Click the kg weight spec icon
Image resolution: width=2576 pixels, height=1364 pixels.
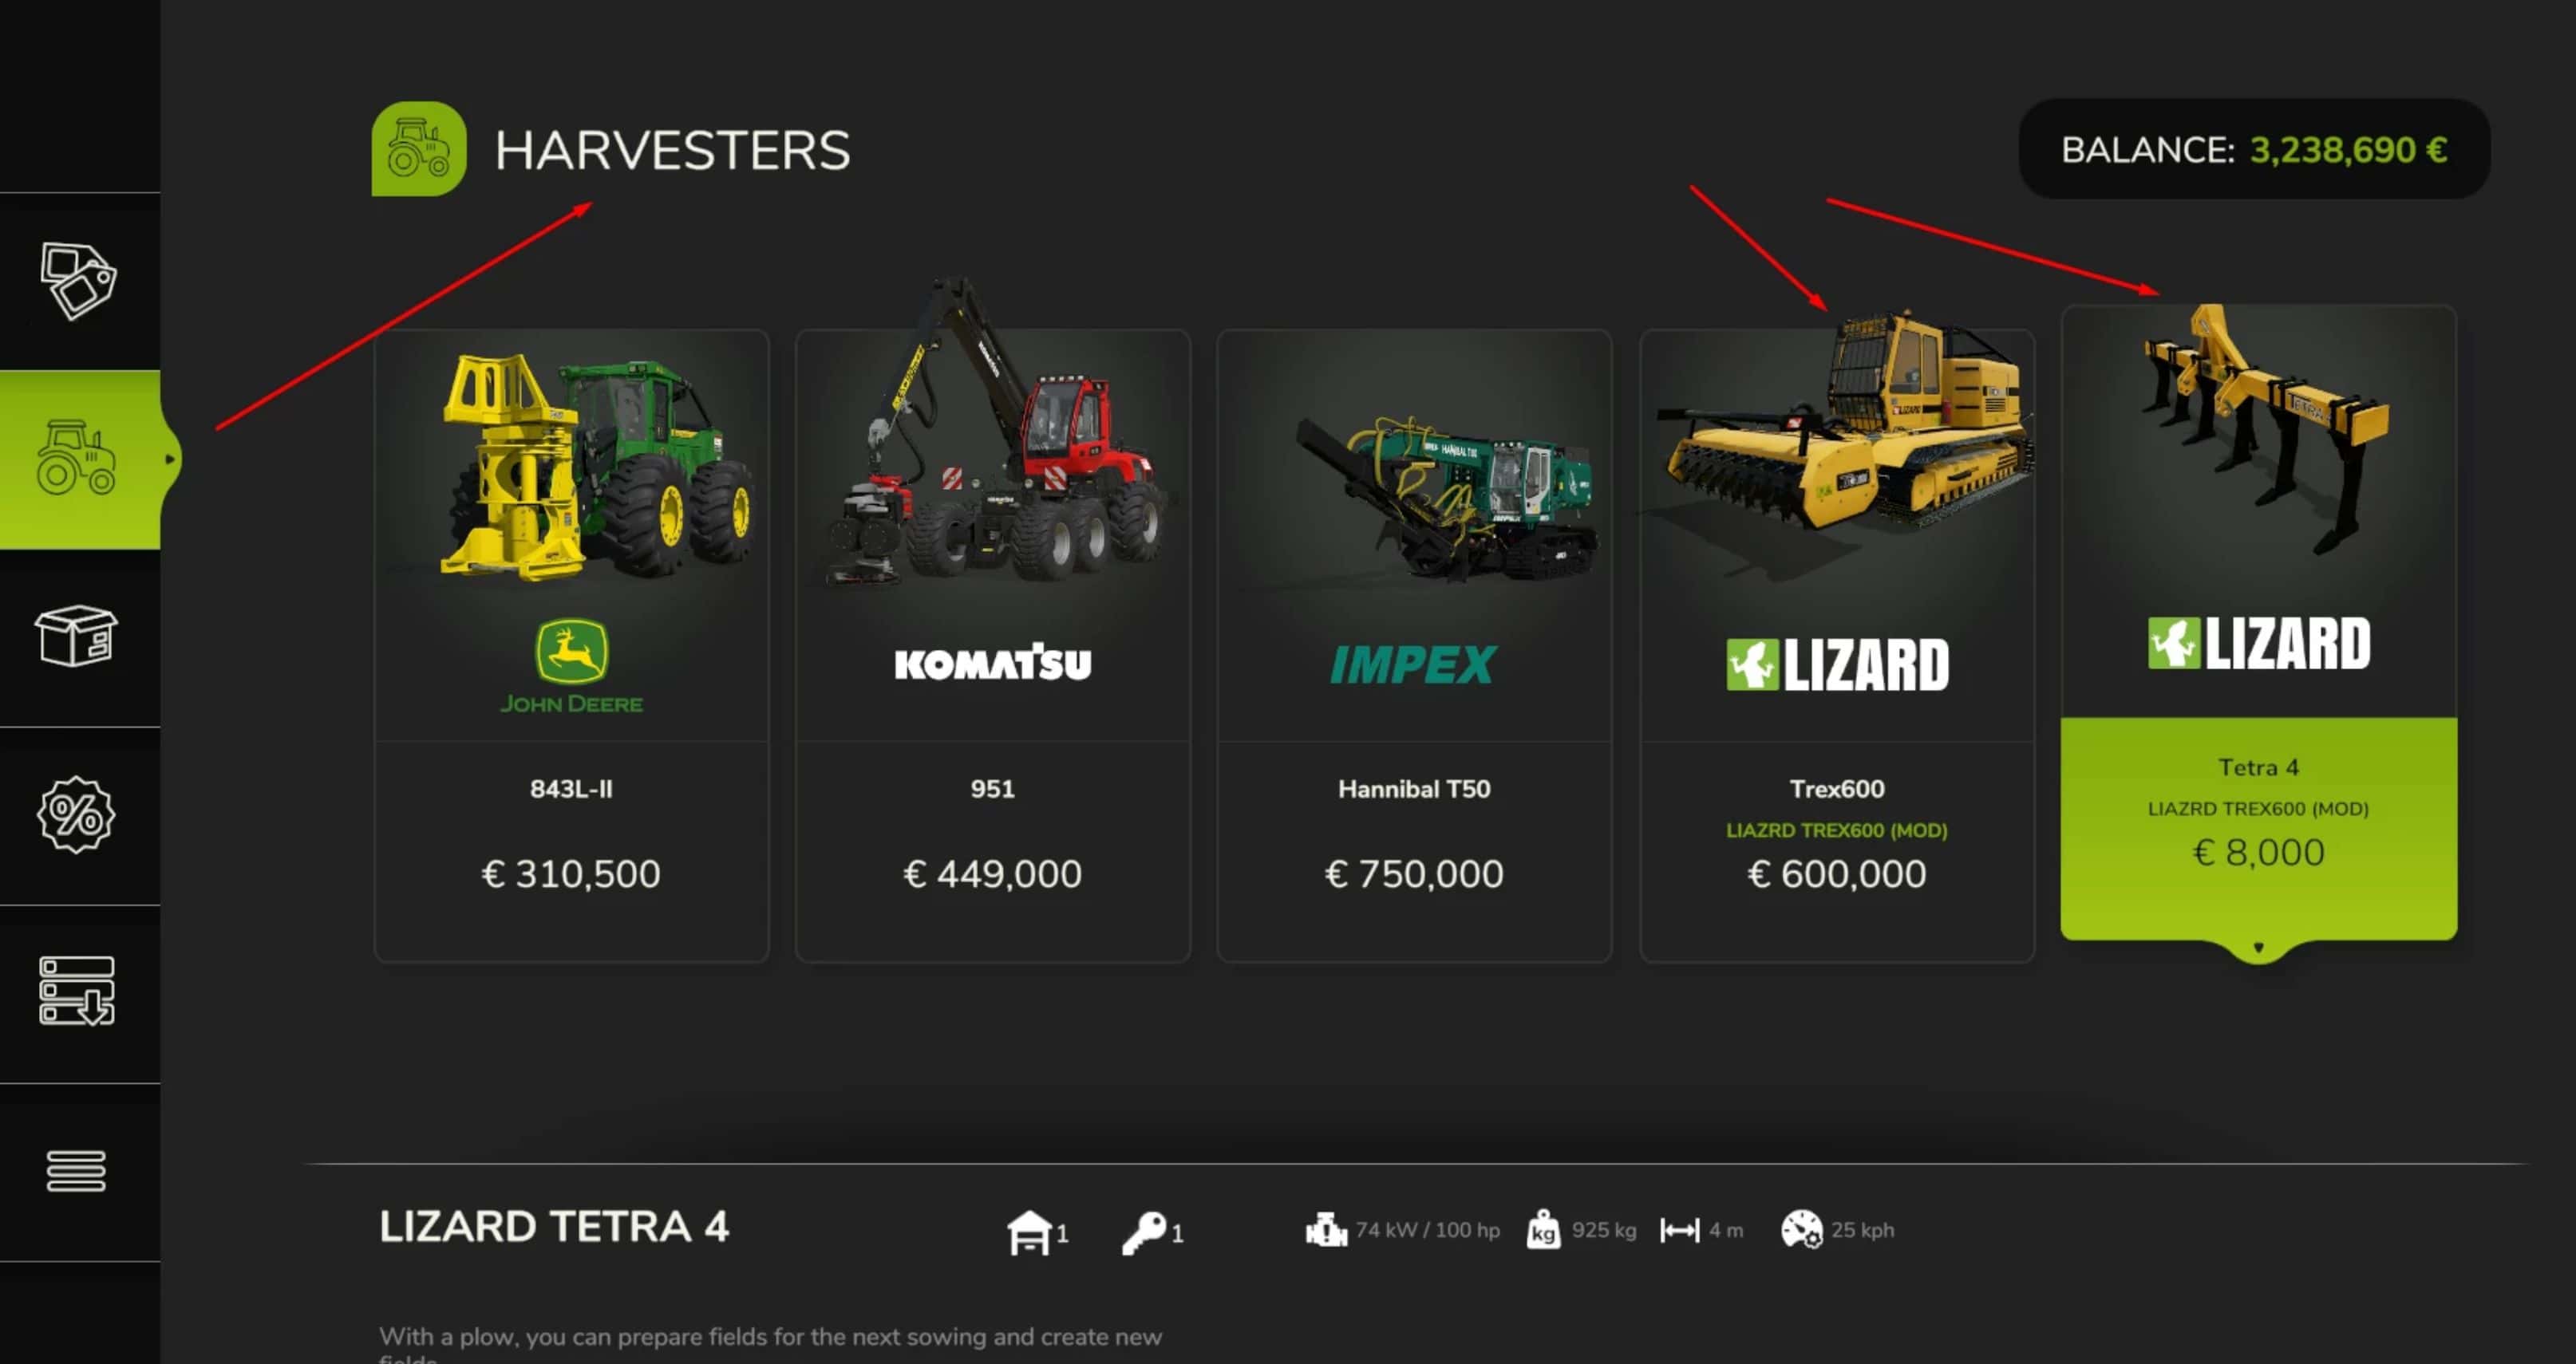[x=1543, y=1230]
